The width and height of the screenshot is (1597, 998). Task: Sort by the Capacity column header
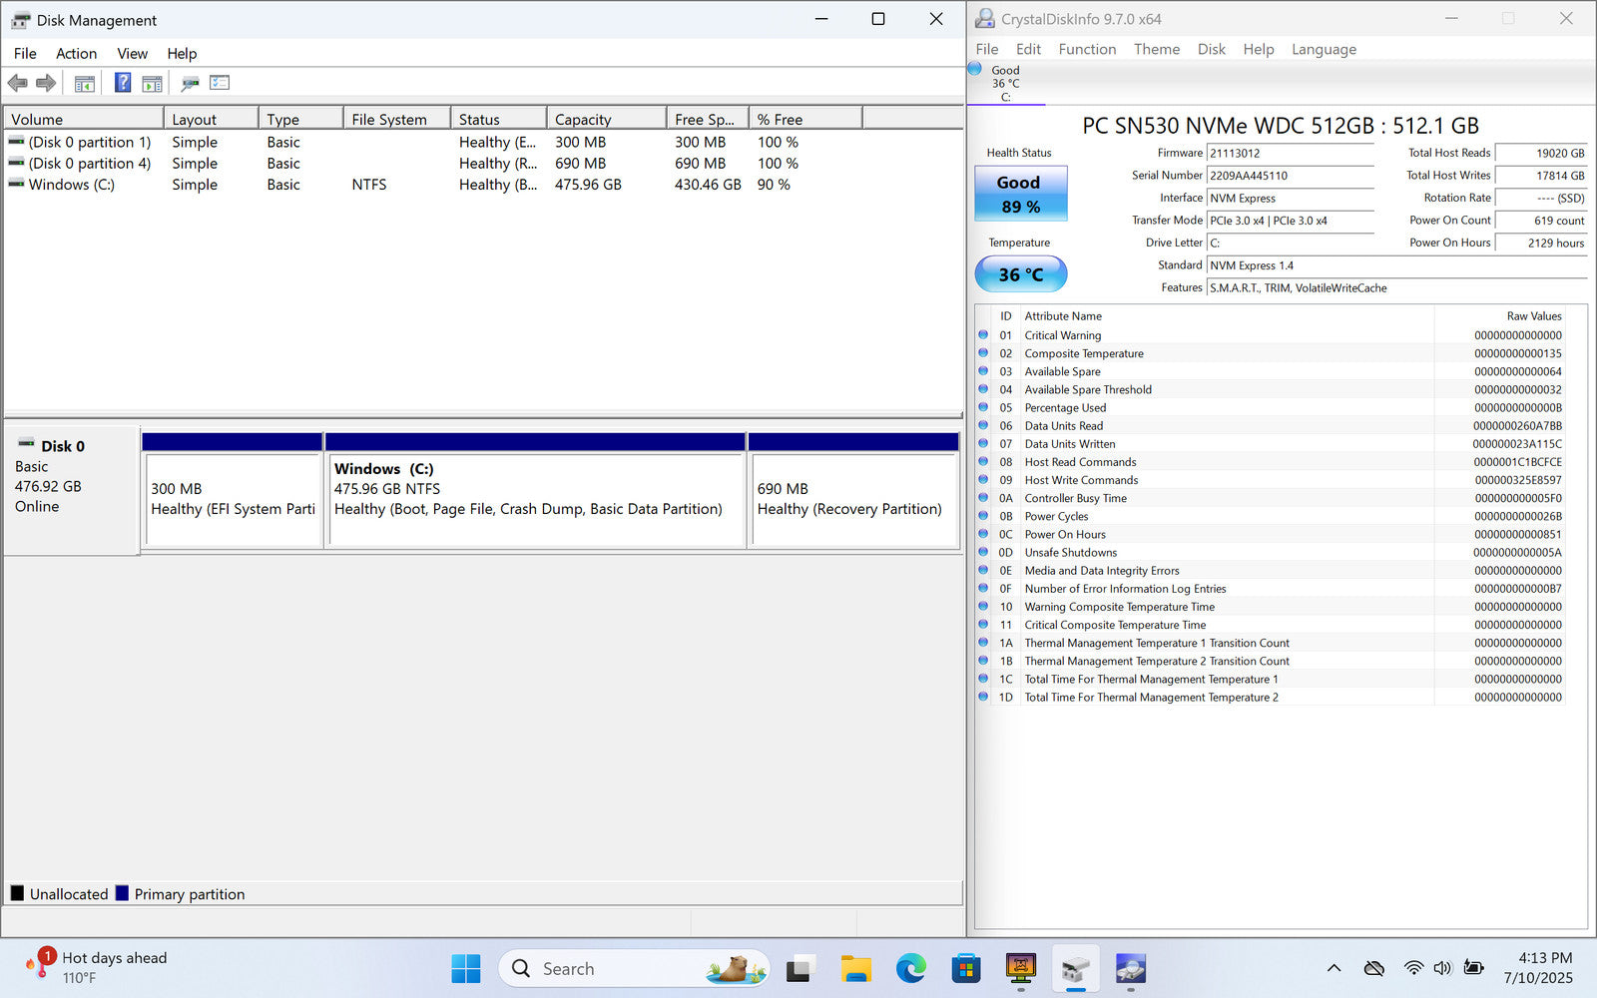[x=607, y=119]
